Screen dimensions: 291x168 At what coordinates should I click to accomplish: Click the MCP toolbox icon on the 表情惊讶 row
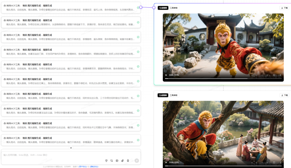[5, 6]
